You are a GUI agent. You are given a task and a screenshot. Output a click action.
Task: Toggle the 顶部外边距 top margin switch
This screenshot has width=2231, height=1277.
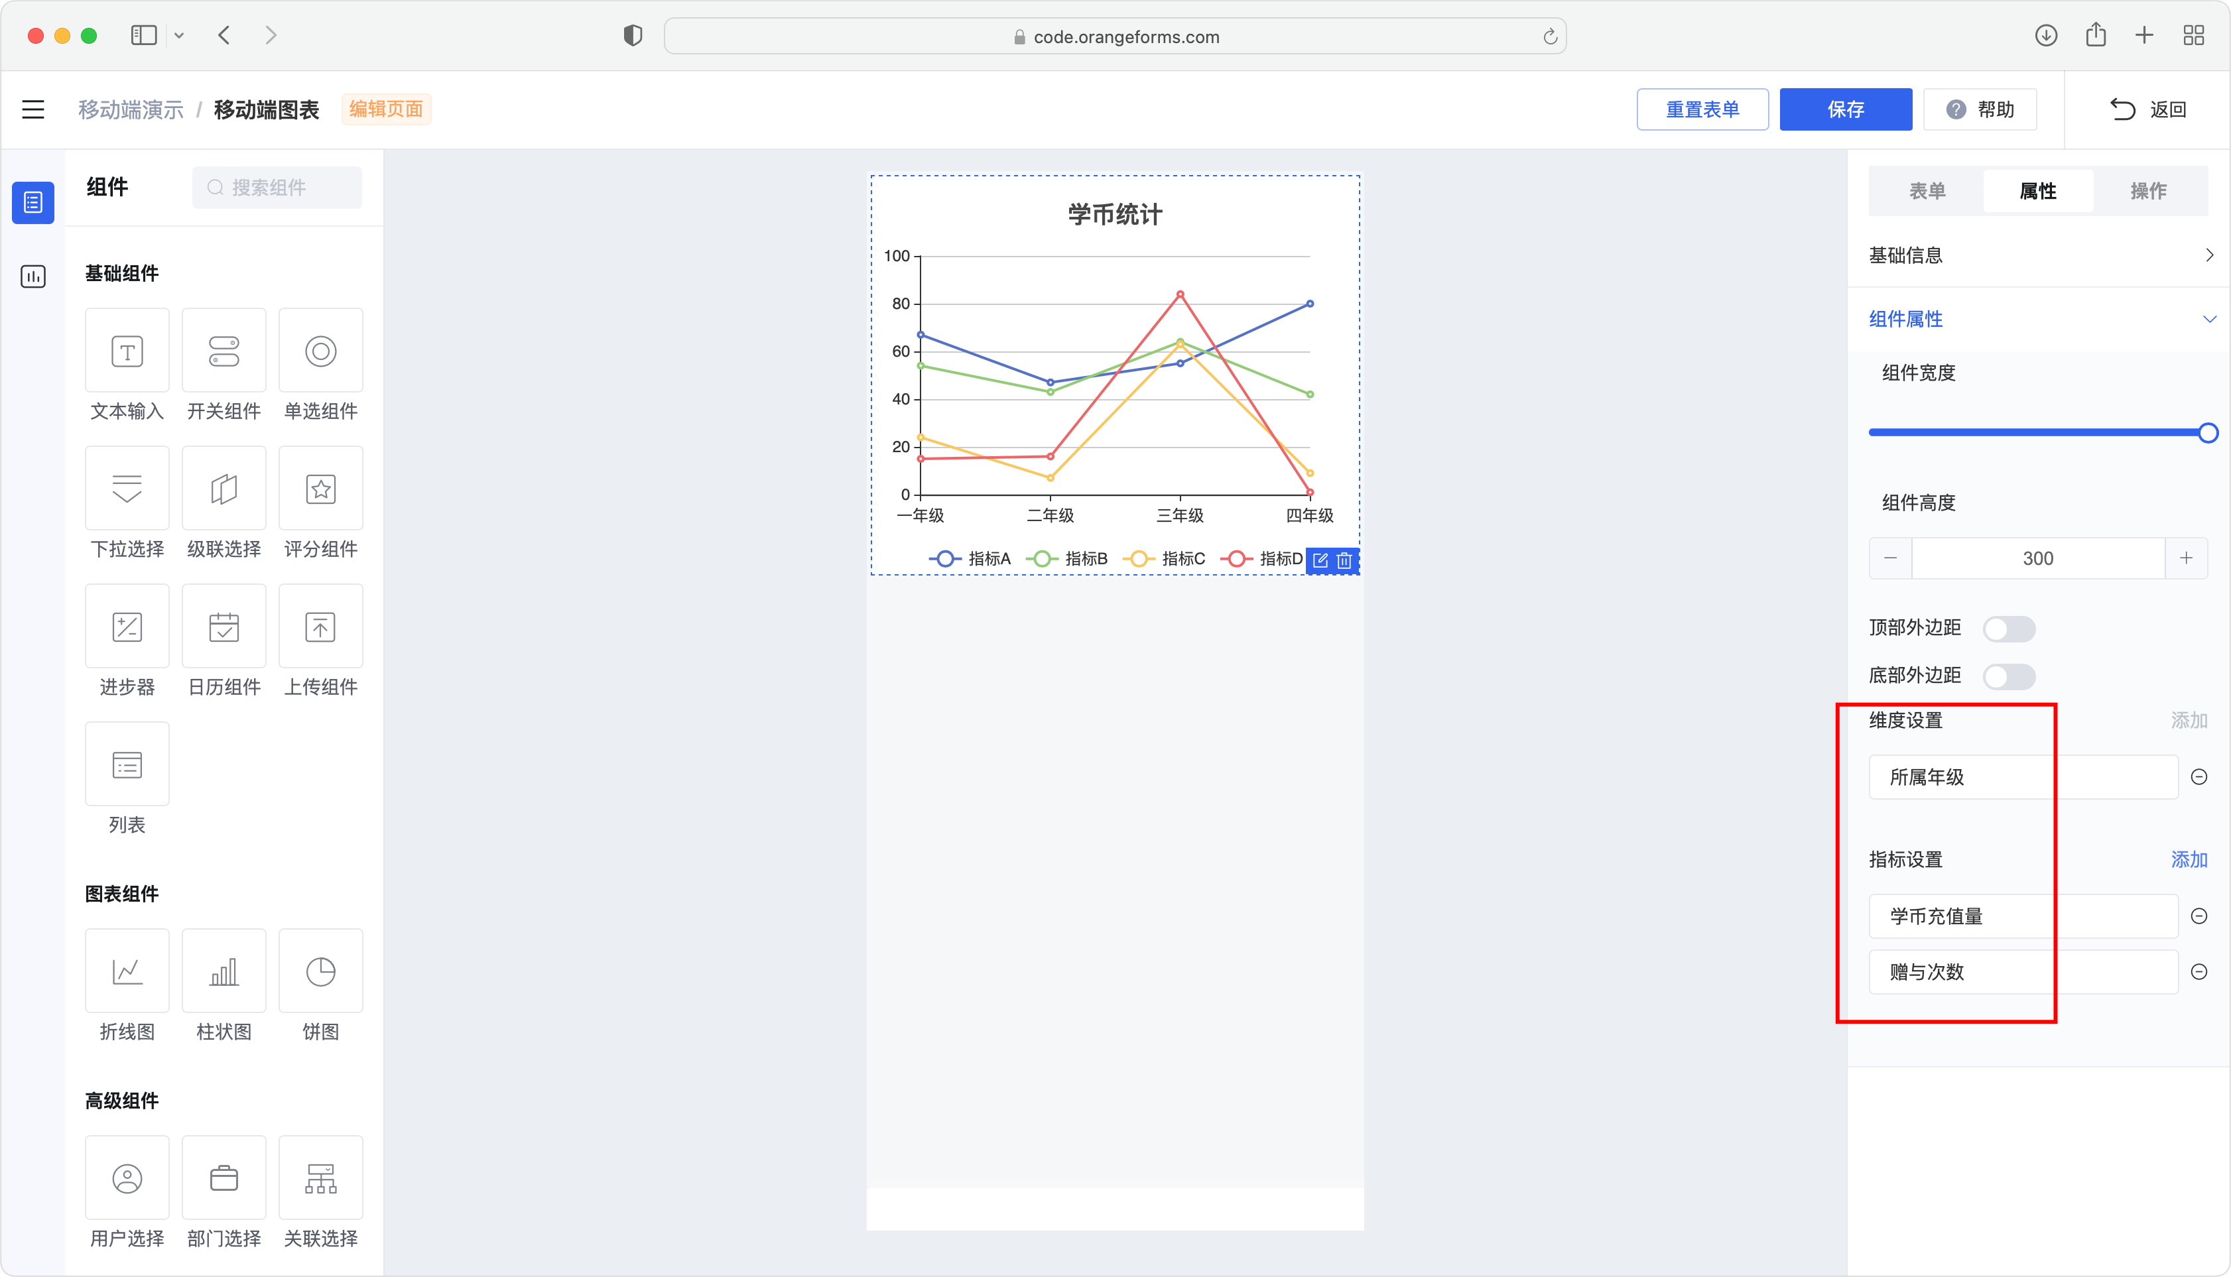coord(2009,629)
